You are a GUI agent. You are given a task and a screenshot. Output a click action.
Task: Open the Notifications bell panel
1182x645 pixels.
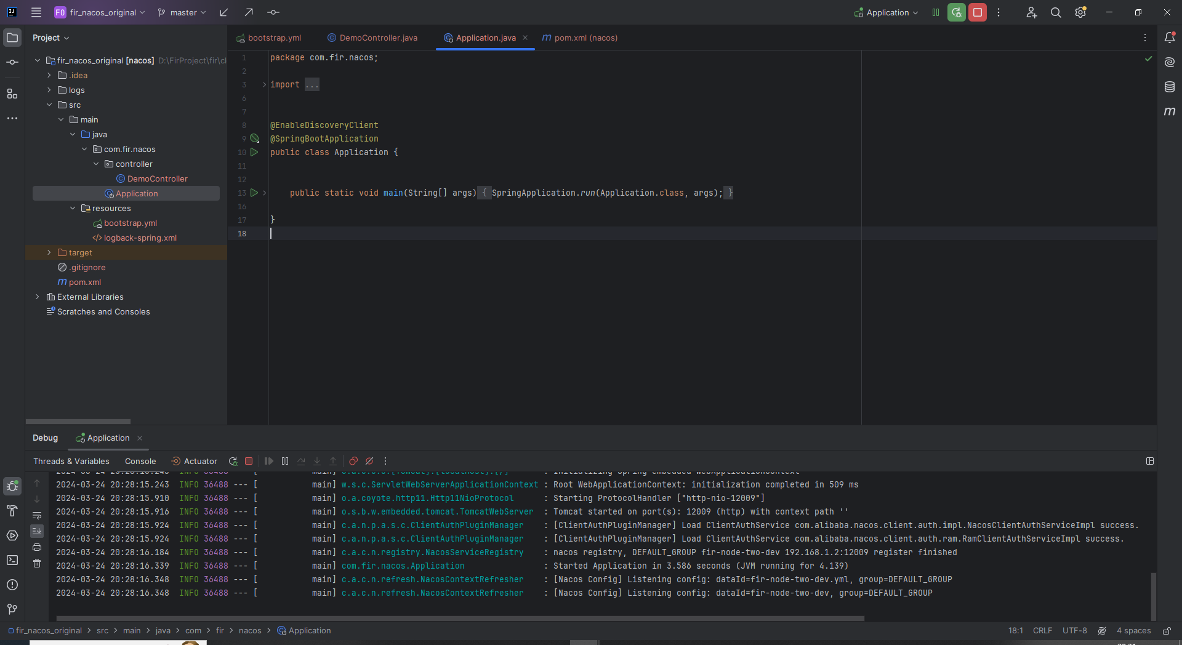(1170, 38)
